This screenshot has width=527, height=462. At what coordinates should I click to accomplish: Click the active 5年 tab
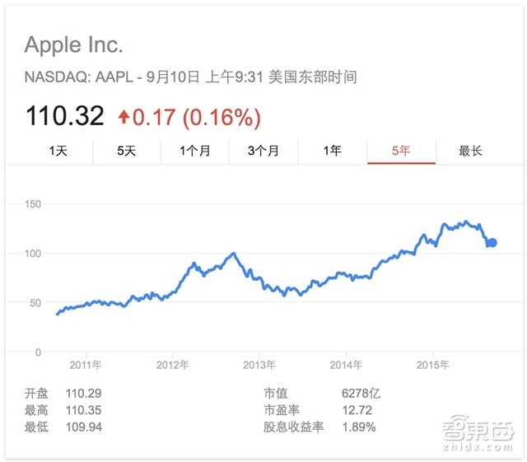[x=401, y=151]
